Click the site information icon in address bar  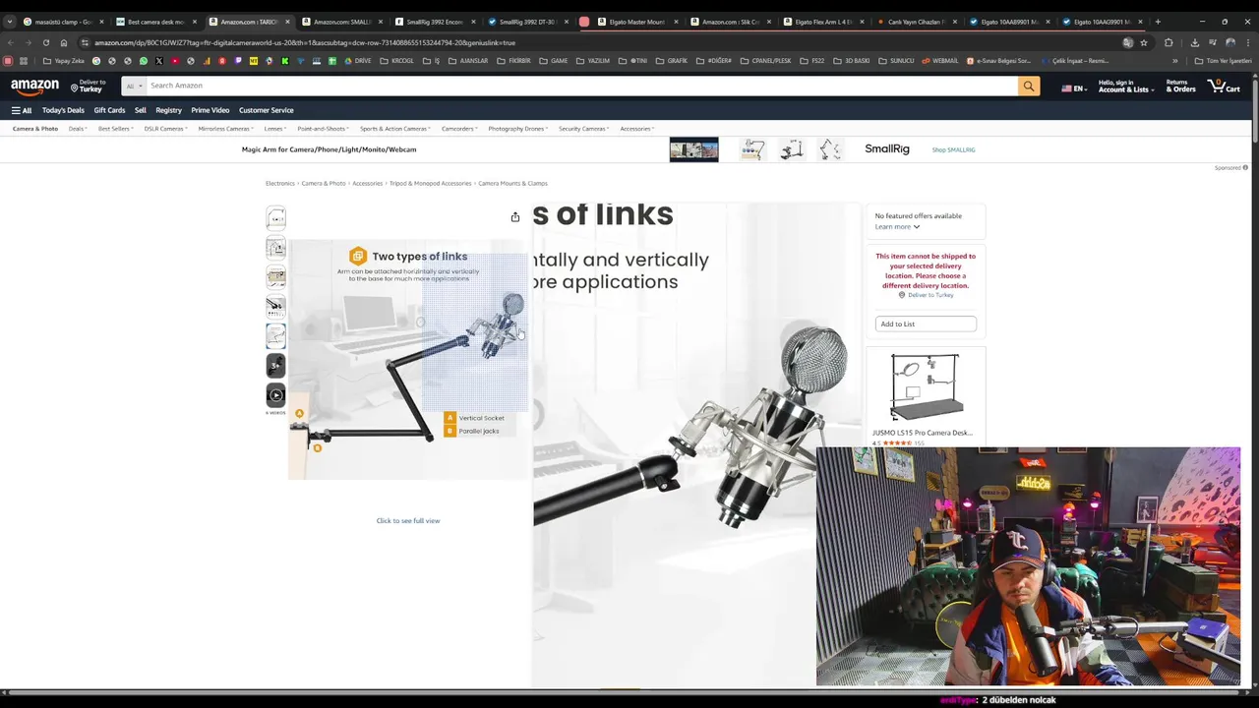point(85,42)
